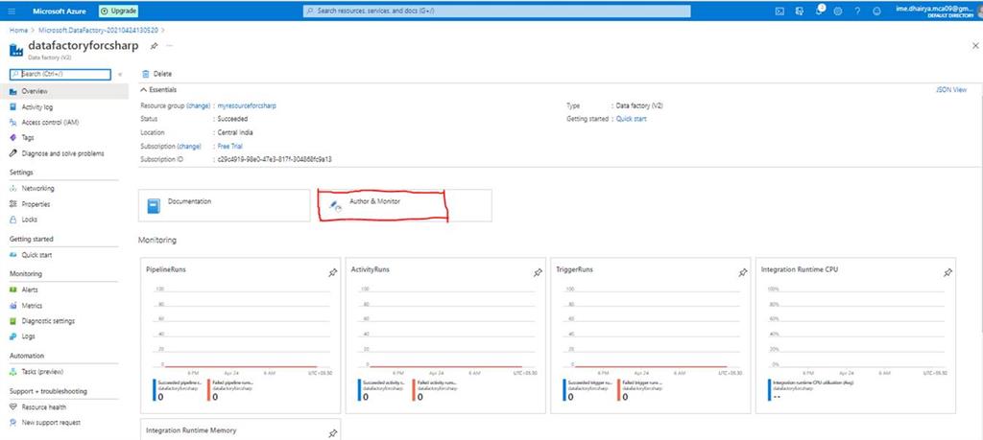Click the TriggerRuns chart title

click(574, 269)
